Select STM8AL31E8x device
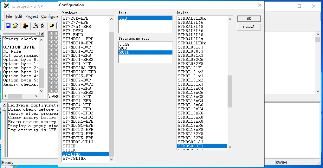 click(202, 18)
